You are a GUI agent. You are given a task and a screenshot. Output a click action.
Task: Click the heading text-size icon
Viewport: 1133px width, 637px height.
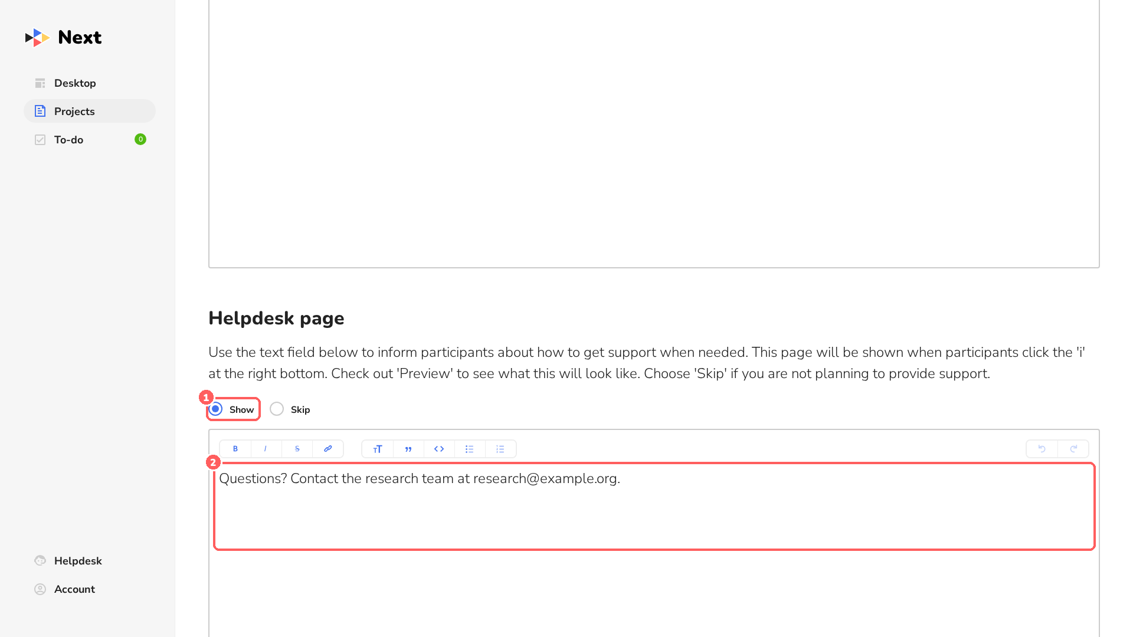click(378, 449)
